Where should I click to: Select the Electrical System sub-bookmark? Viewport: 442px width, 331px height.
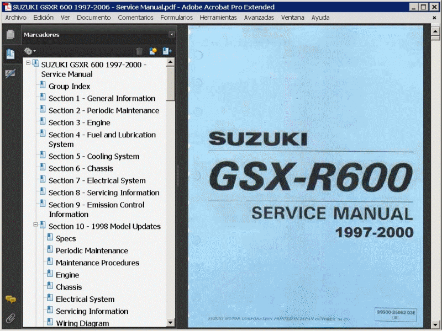(x=85, y=299)
